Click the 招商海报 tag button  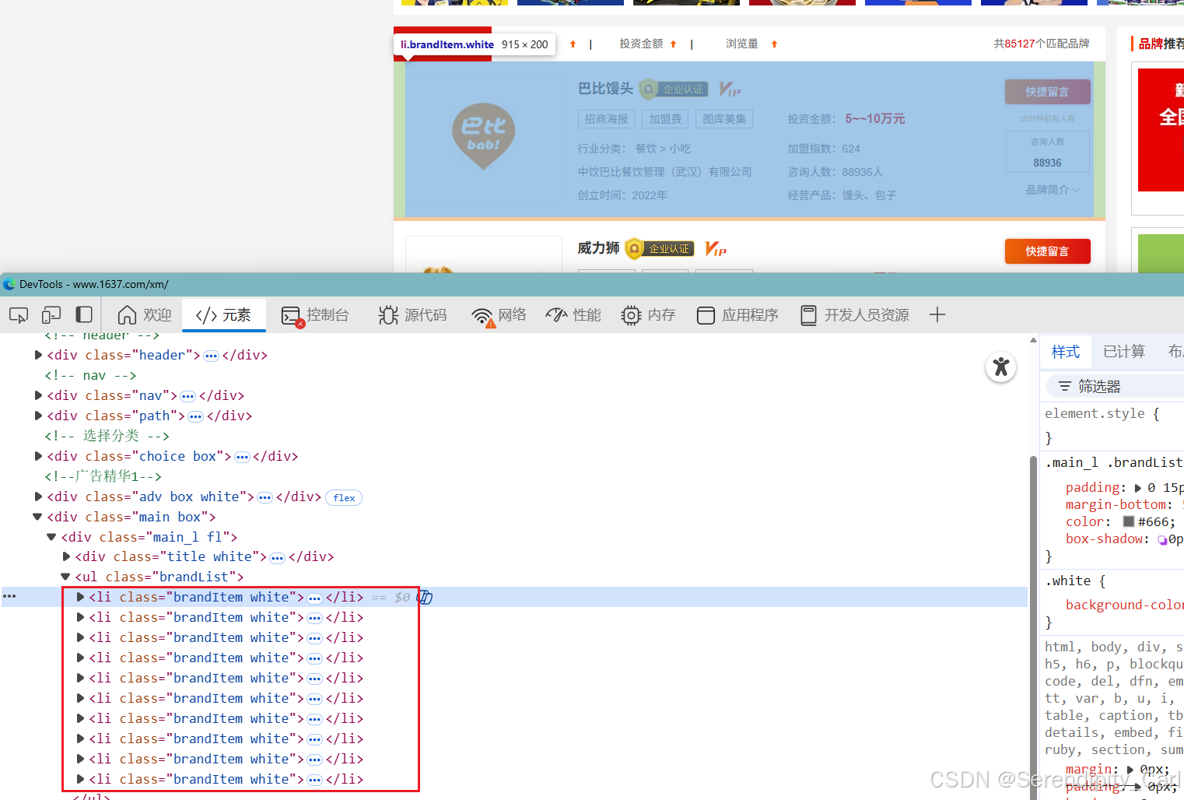click(x=607, y=119)
